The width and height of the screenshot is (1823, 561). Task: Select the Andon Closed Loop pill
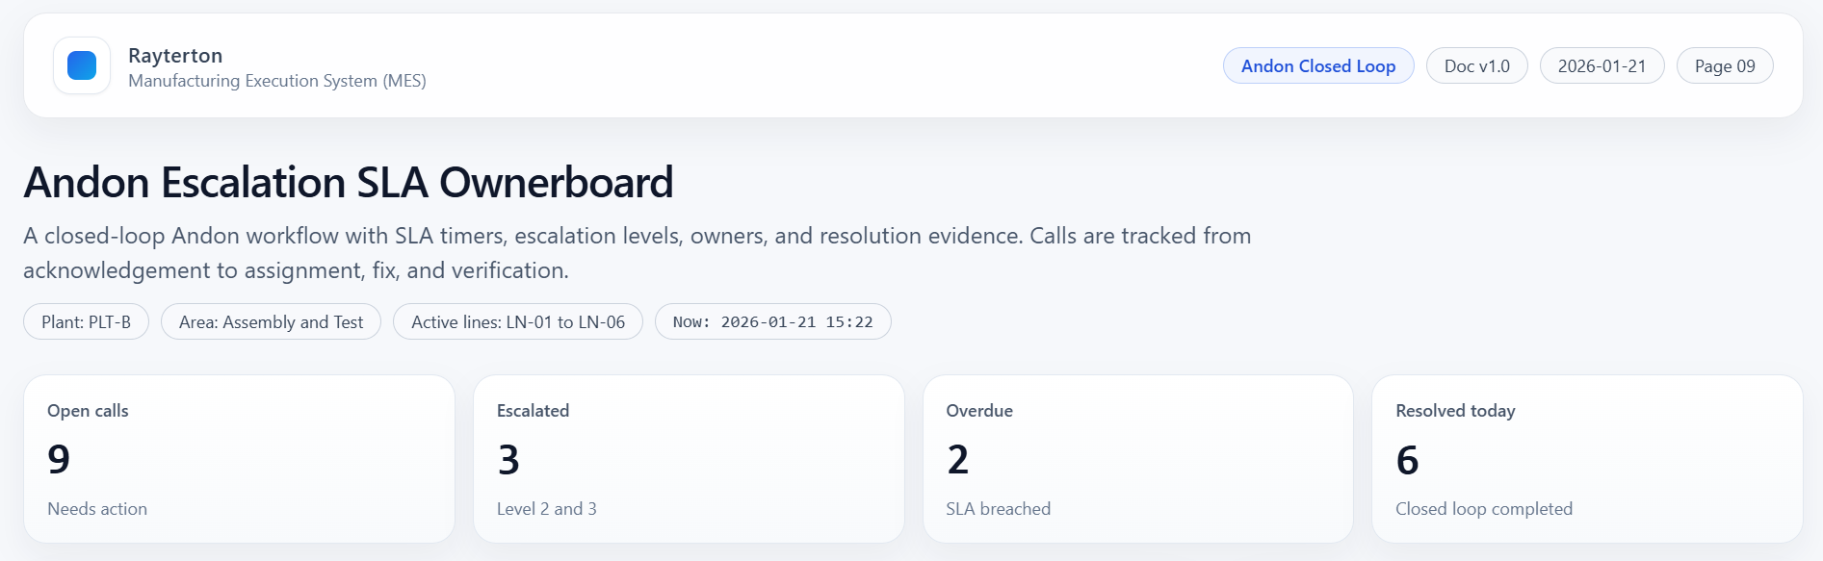pos(1317,66)
